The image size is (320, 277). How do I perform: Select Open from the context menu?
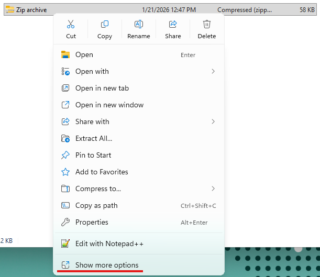84,54
